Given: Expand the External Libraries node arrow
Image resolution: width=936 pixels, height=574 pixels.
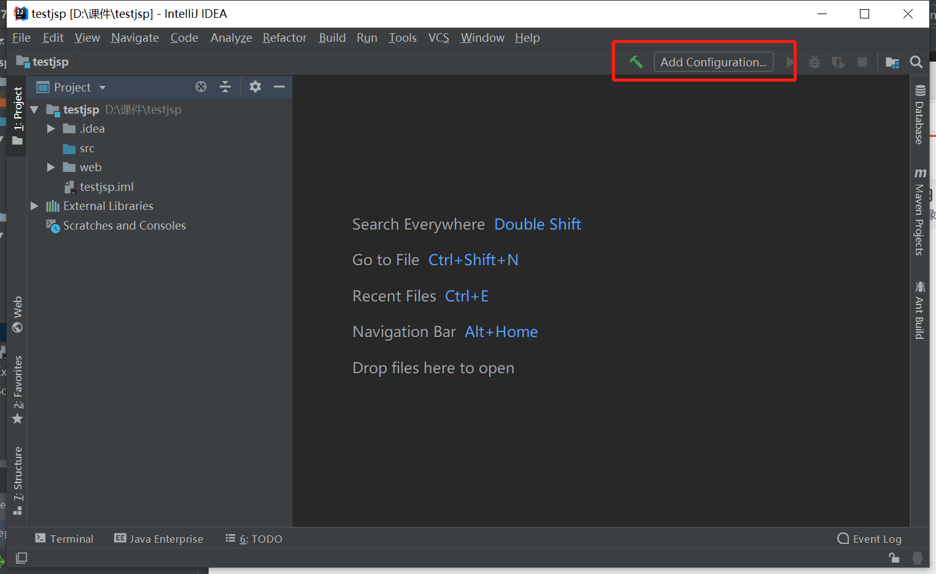Looking at the screenshot, I should tap(34, 206).
